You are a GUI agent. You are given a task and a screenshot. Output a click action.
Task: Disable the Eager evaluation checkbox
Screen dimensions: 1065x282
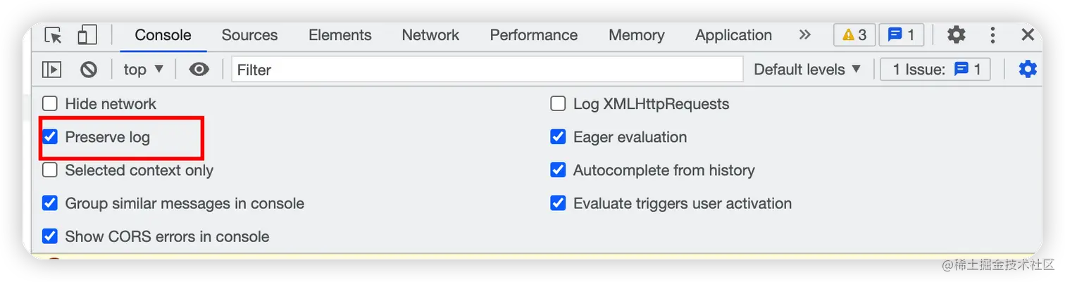558,137
